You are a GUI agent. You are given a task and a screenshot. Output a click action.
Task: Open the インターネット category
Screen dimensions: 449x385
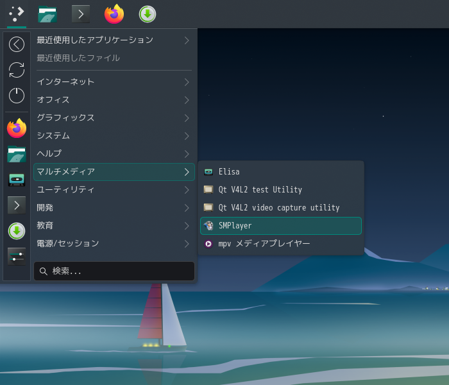[x=114, y=82]
